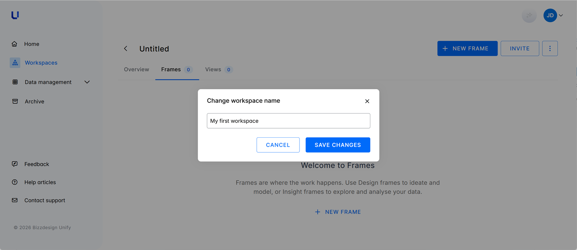The width and height of the screenshot is (577, 250).
Task: Select the Frames tab
Action: (x=177, y=70)
